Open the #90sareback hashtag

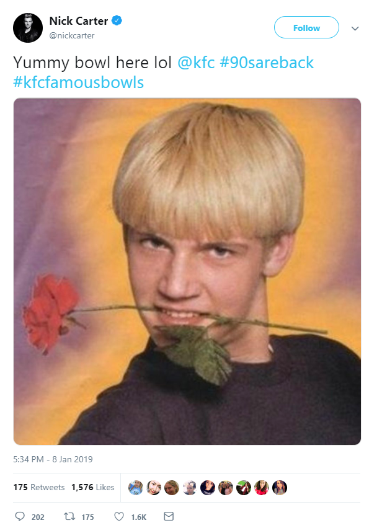point(267,63)
